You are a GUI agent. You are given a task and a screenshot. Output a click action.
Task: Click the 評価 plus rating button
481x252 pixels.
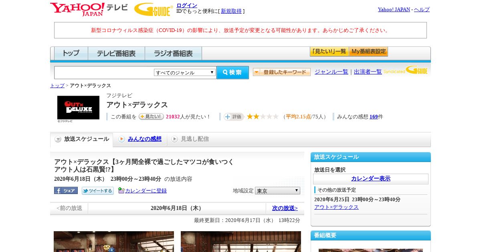234,116
